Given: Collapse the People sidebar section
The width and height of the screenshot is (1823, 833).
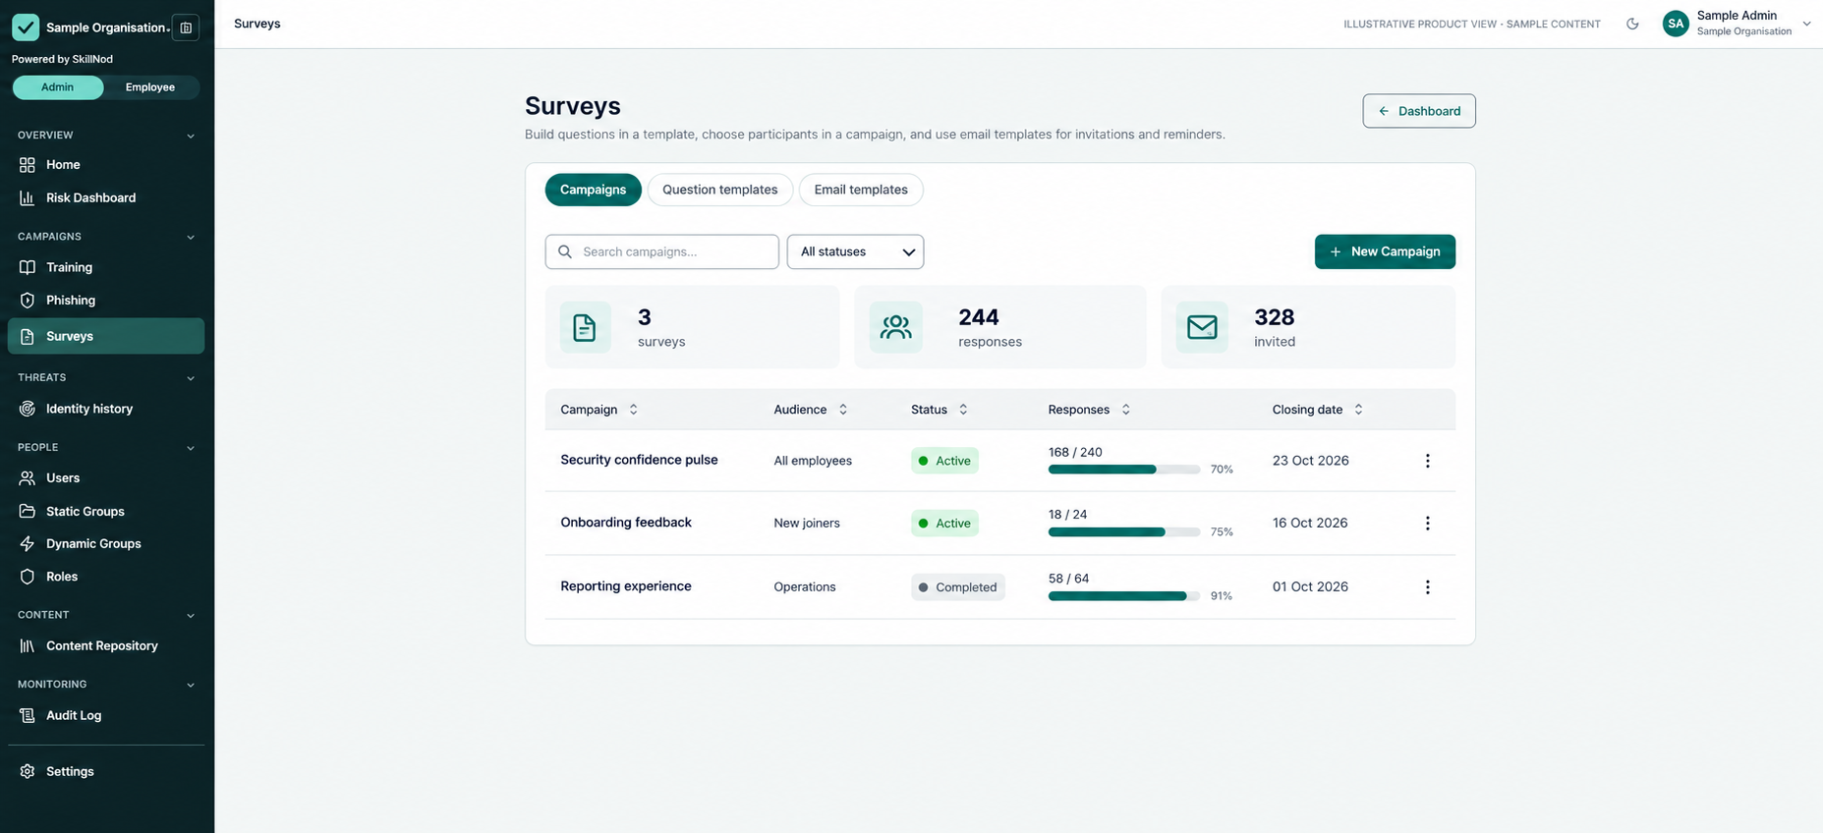Looking at the screenshot, I should (x=191, y=448).
